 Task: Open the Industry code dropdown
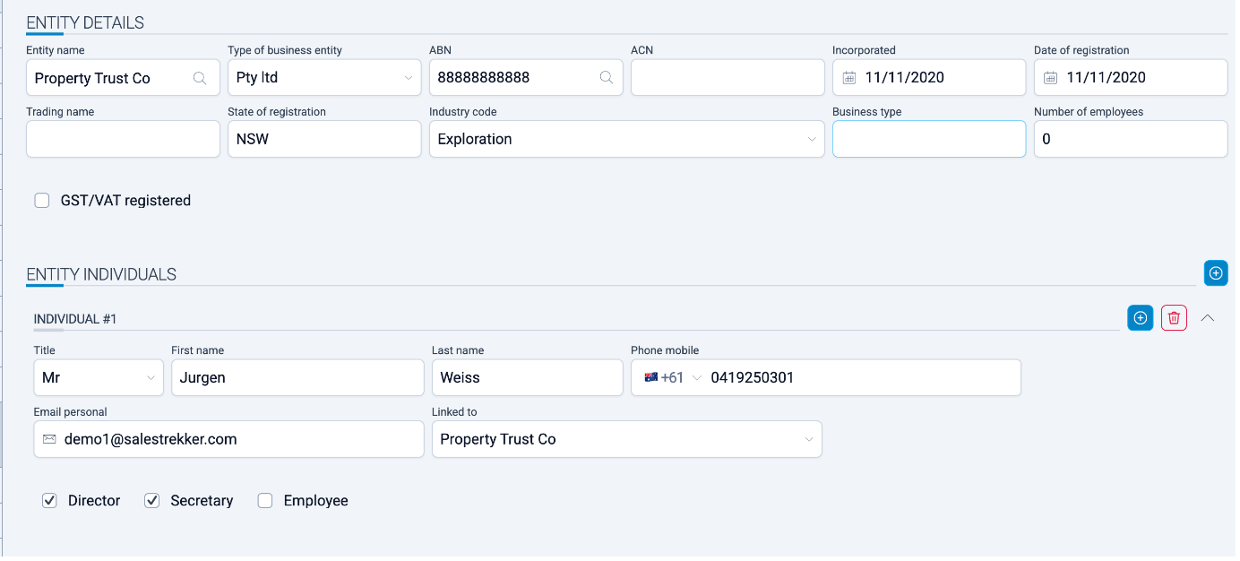[x=626, y=139]
